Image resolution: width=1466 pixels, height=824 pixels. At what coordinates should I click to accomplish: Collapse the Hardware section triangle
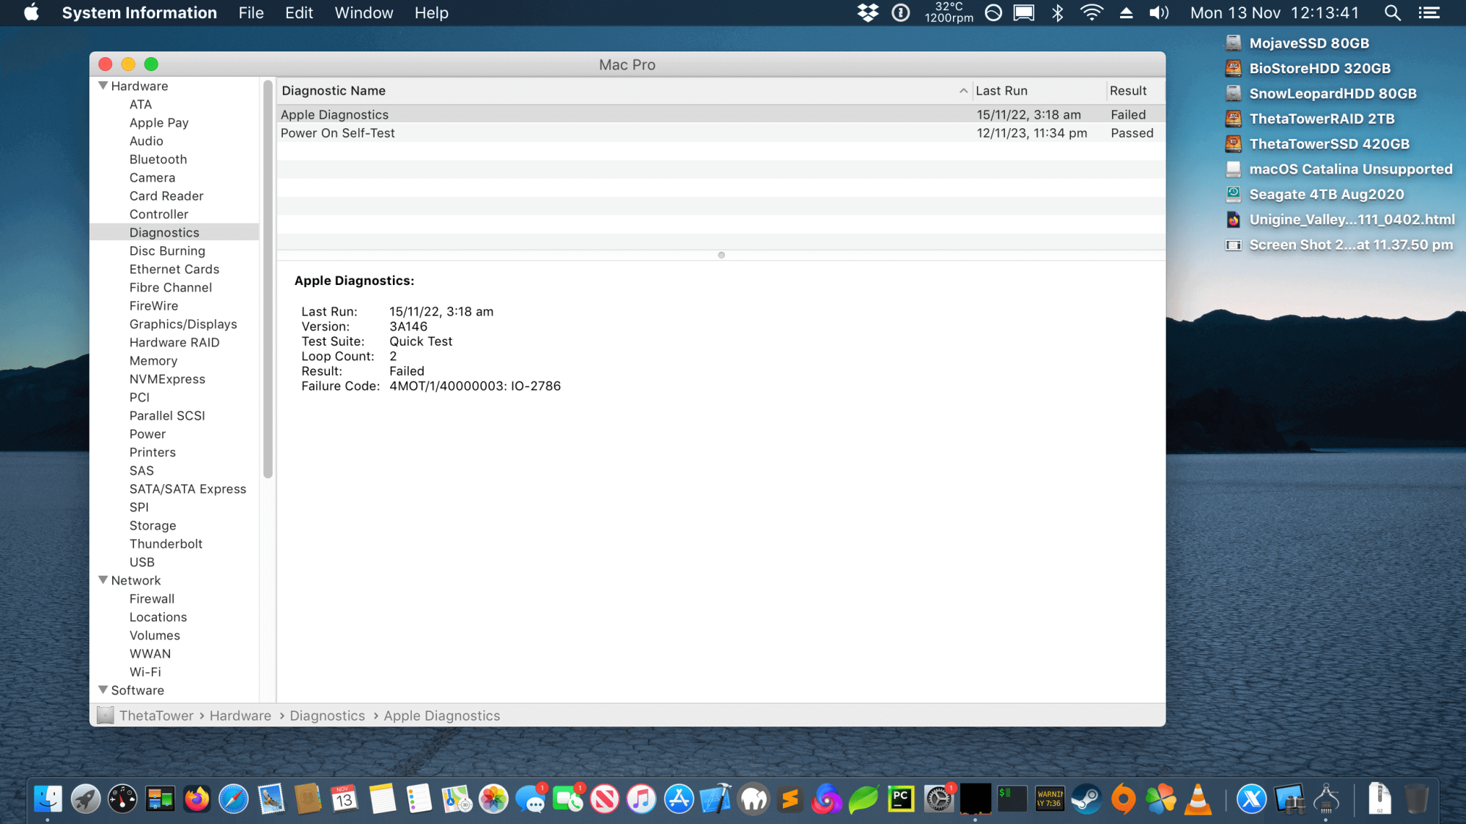pos(103,86)
